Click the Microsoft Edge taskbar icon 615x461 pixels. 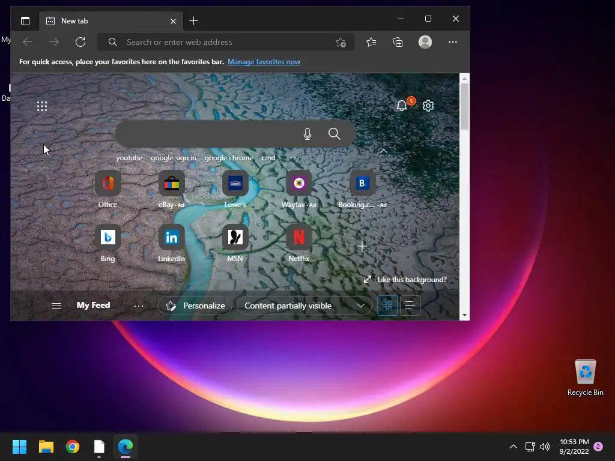point(126,447)
